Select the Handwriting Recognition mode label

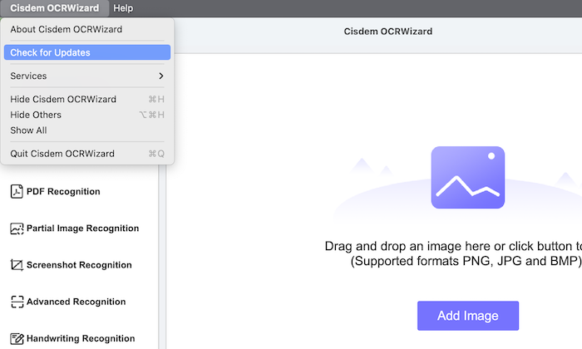[81, 339]
